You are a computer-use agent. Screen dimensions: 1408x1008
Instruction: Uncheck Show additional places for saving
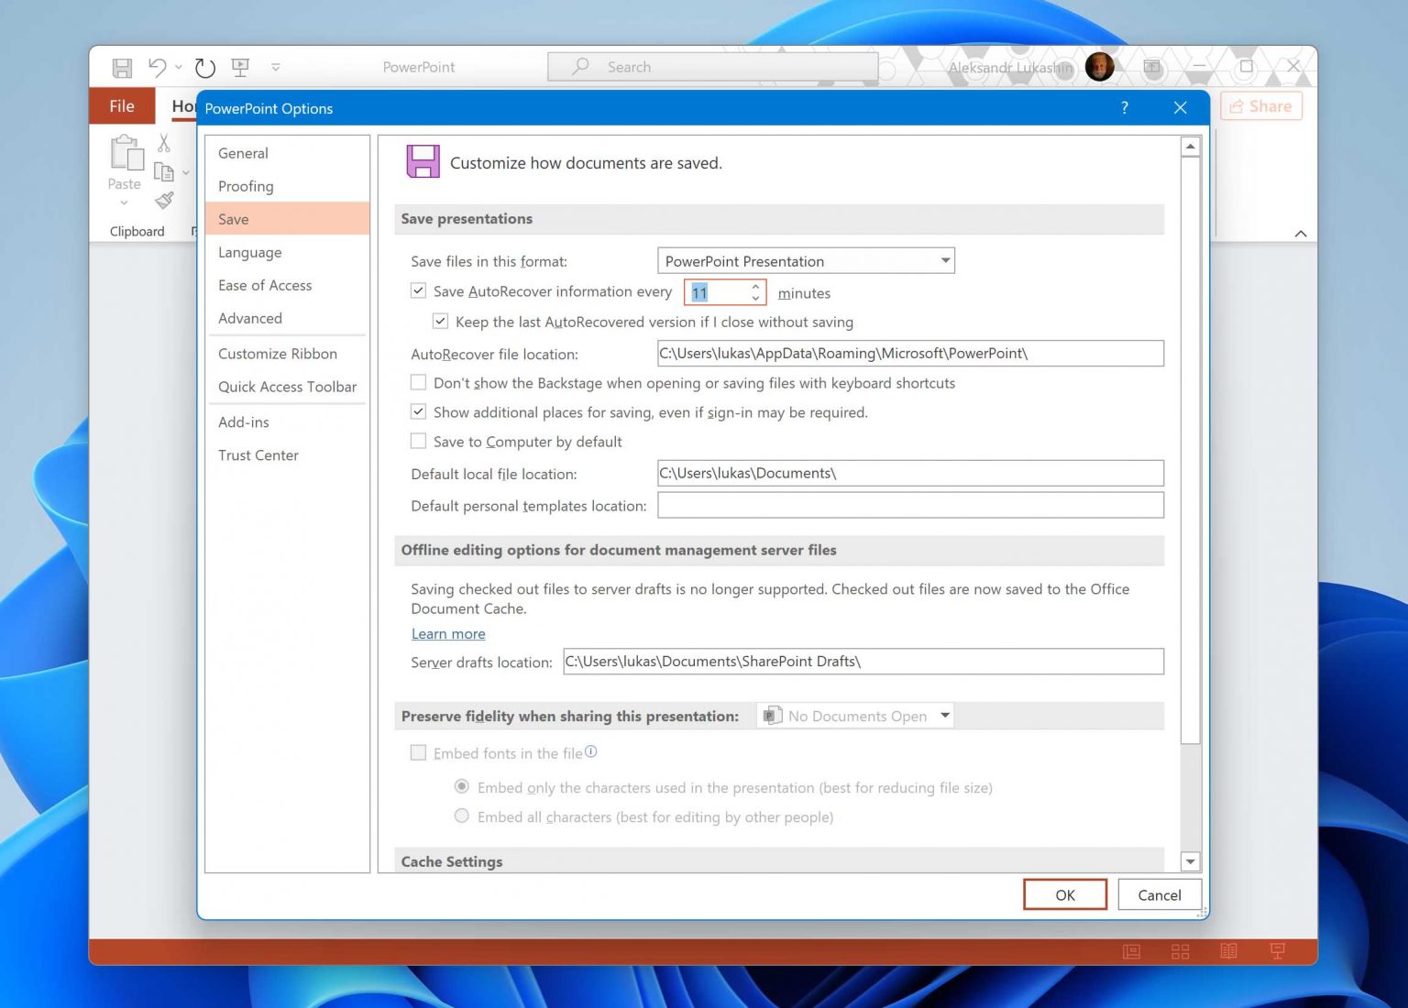pos(418,411)
